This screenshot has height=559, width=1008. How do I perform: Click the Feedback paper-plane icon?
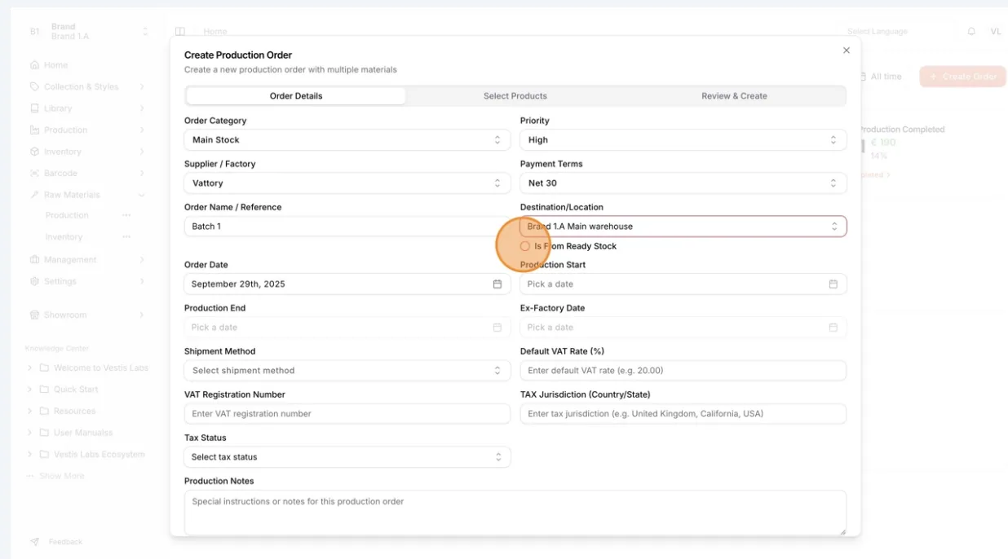pos(34,542)
